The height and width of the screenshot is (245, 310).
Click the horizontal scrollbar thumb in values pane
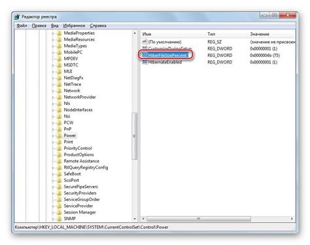tap(199, 219)
